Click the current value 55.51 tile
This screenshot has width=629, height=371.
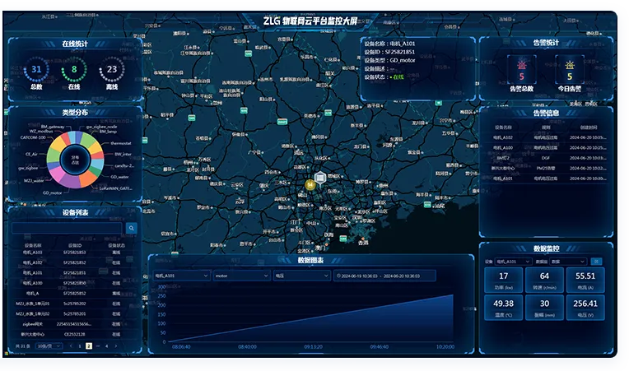(585, 280)
